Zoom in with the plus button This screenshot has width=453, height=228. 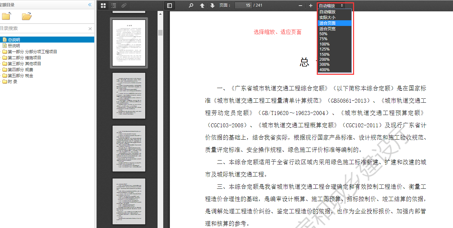tap(311, 5)
